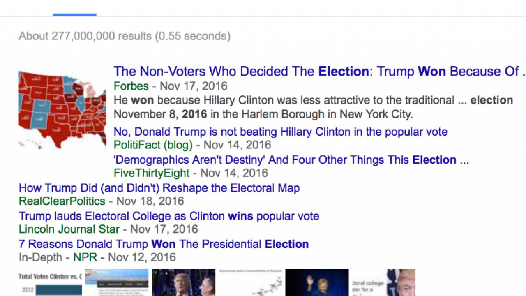Open 'How Trump Did (and Didn't) Reshape' link
Viewport: 526px width, 296px height.
coord(159,188)
